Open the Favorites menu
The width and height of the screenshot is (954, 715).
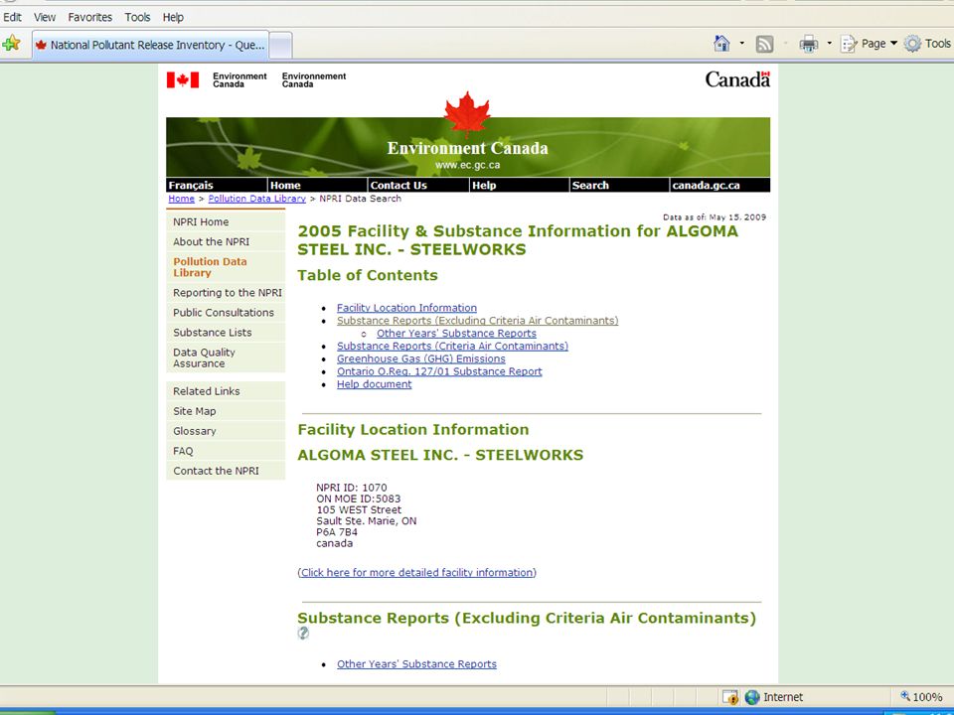click(90, 17)
